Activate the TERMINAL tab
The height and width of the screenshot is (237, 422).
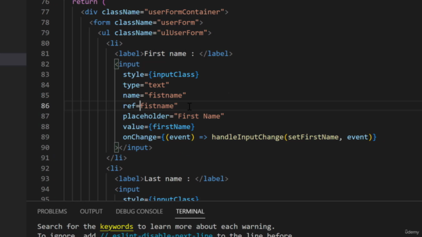pos(190,211)
